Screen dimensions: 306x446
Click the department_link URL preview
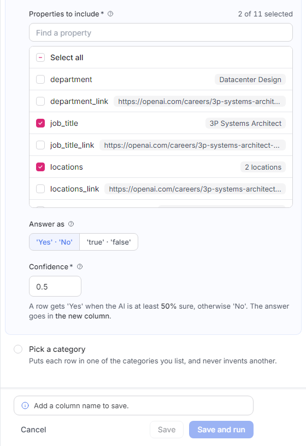click(x=199, y=102)
